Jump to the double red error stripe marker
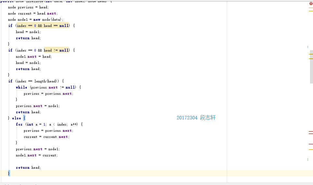Image resolution: width=313 pixels, height=185 pixels. (x=311, y=132)
